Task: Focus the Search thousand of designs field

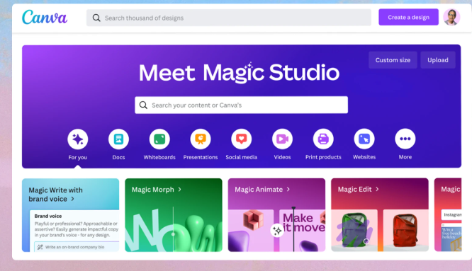Action: click(x=229, y=18)
